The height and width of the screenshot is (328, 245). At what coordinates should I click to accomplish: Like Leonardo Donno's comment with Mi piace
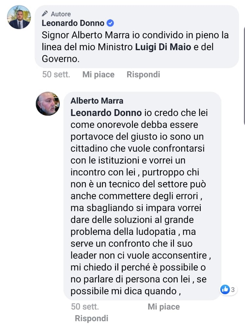98,75
